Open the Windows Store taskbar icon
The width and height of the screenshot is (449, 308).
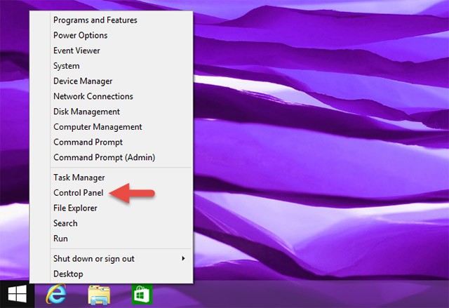pyautogui.click(x=142, y=295)
